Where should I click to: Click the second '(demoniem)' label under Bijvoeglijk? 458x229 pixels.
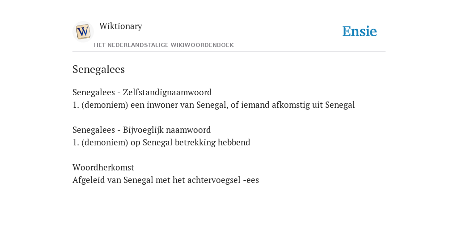(x=105, y=143)
